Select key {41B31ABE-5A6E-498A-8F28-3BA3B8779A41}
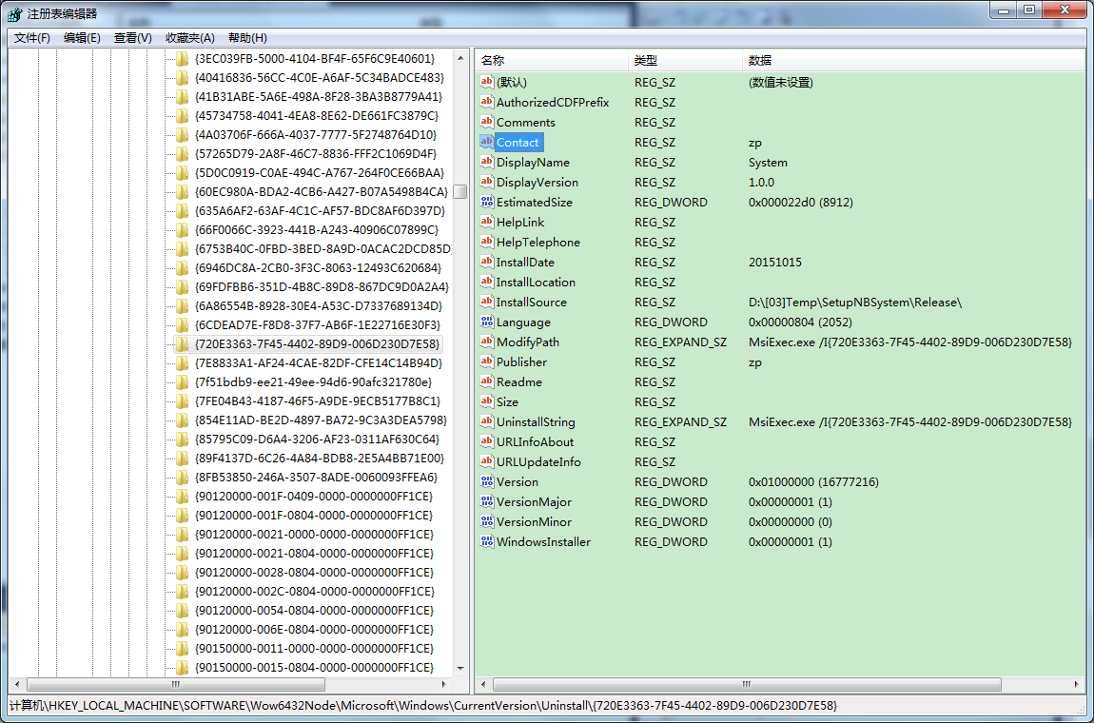This screenshot has width=1094, height=723. point(319,96)
